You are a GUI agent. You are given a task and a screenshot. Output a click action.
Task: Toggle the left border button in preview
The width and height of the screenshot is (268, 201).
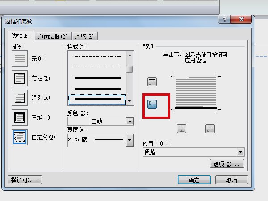[181, 129]
